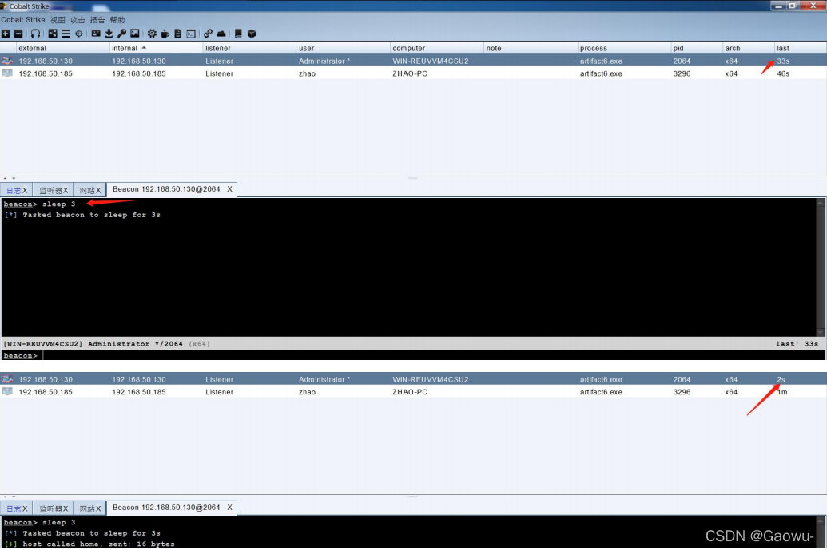Click the process column header
Viewport: 827px width, 550px height.
point(624,48)
